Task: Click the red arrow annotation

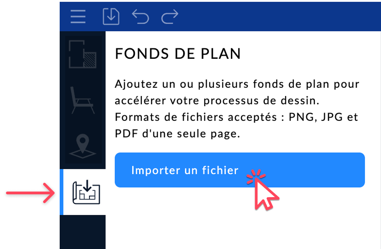Action: point(30,192)
